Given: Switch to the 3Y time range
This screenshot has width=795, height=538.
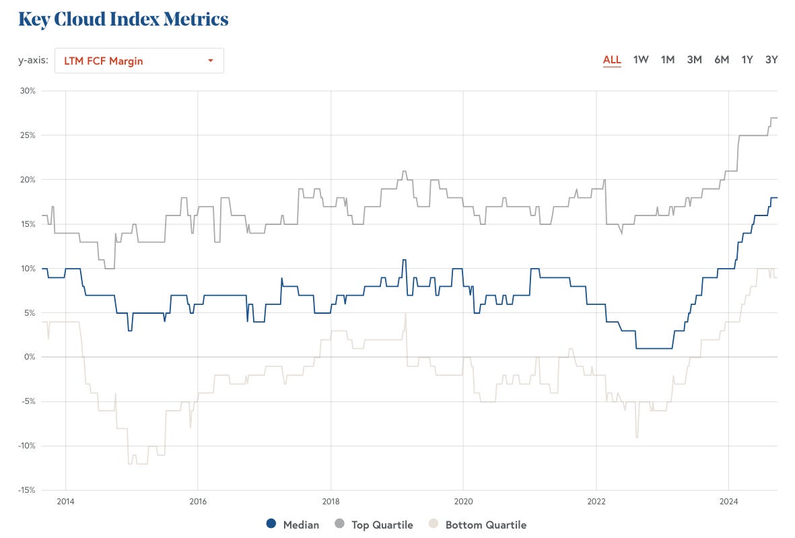Looking at the screenshot, I should point(771,60).
